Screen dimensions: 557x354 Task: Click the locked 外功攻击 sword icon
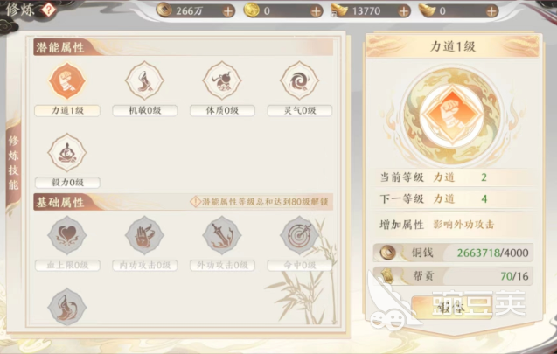[222, 235]
